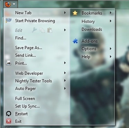
Task: Click the yellow Bookmarks star icon
Action: tap(75, 13)
